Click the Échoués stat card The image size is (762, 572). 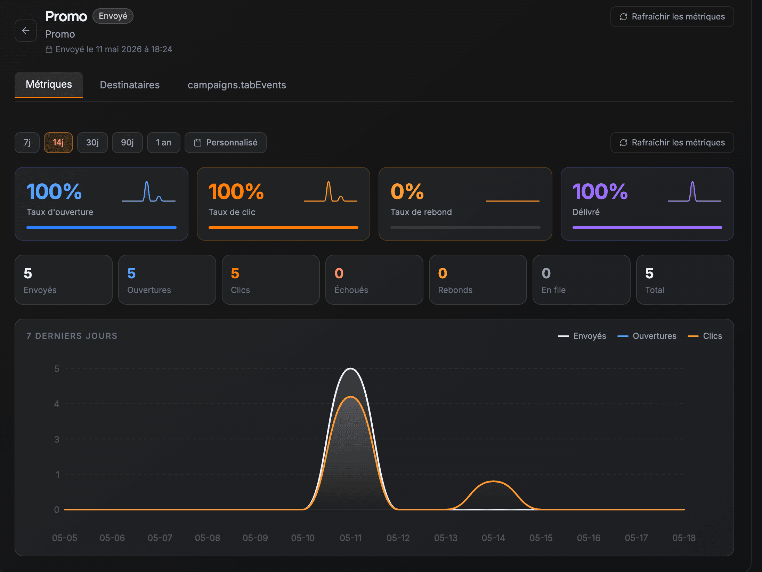(x=374, y=280)
